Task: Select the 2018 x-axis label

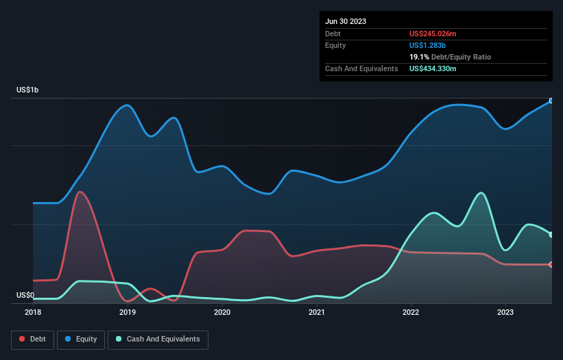Action: pyautogui.click(x=33, y=312)
